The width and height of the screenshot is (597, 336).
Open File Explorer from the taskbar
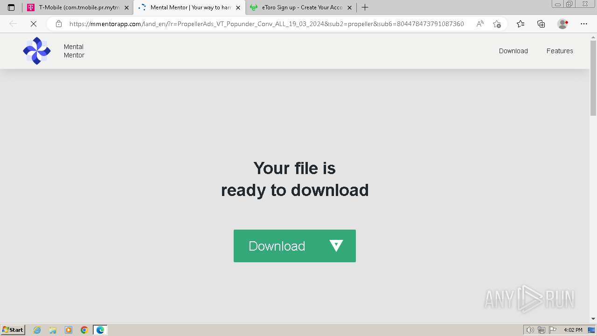(x=53, y=330)
